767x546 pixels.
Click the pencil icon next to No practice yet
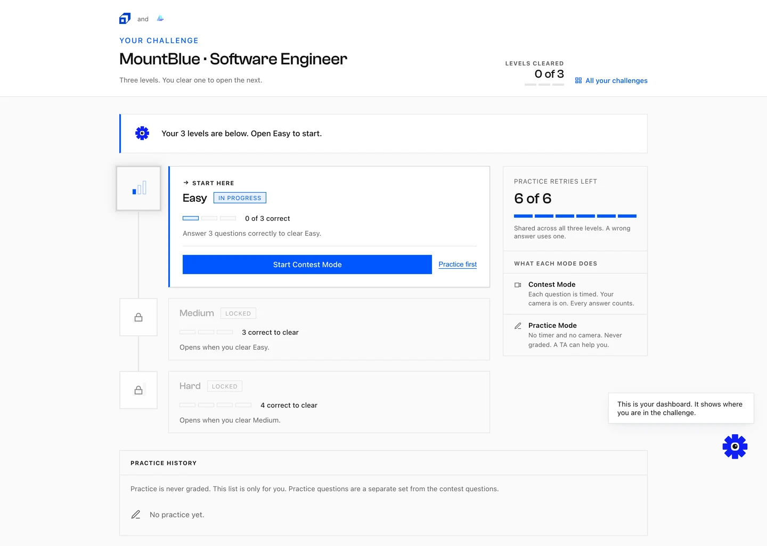point(136,515)
